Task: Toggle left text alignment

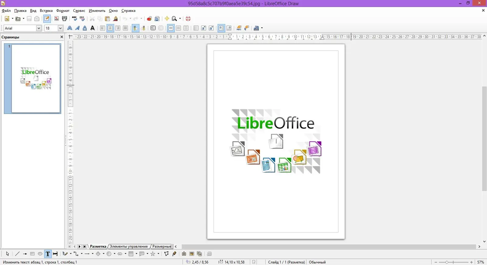Action: [103, 28]
